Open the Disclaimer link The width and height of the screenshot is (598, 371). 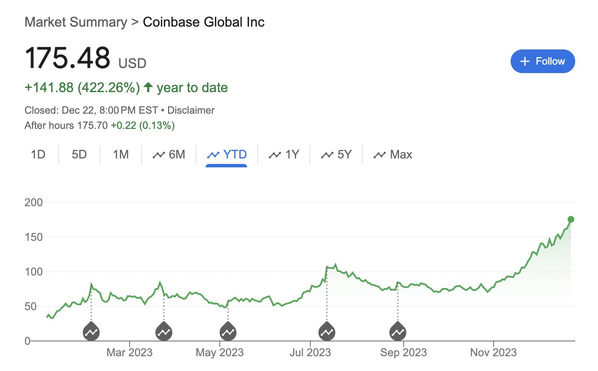[x=191, y=110]
